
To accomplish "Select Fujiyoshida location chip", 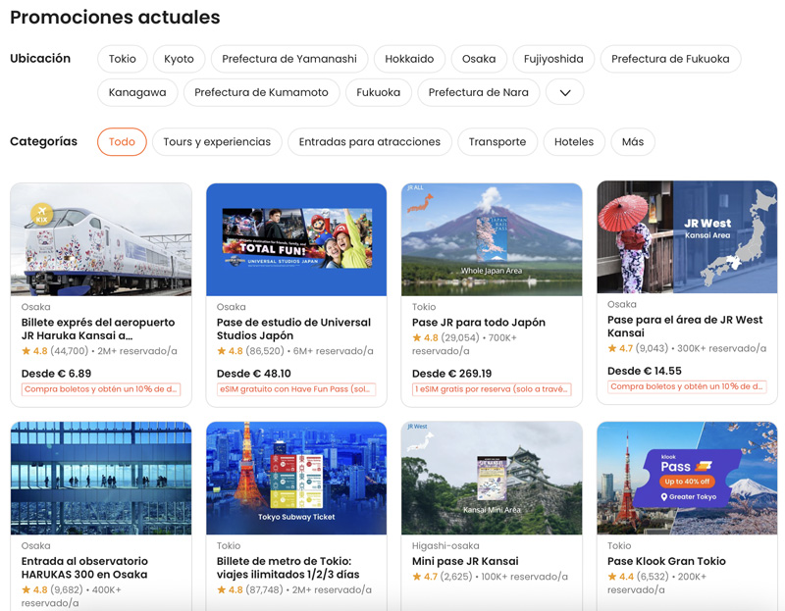I will point(553,59).
